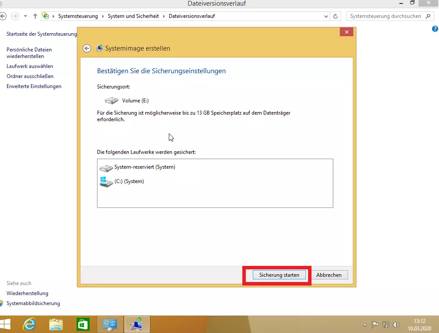
Task: Open the Windows Start button
Action: pyautogui.click(x=5, y=324)
